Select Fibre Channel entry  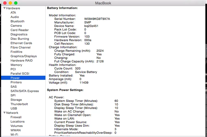tap(20, 47)
